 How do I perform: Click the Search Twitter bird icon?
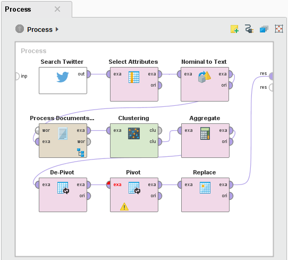tap(63, 77)
